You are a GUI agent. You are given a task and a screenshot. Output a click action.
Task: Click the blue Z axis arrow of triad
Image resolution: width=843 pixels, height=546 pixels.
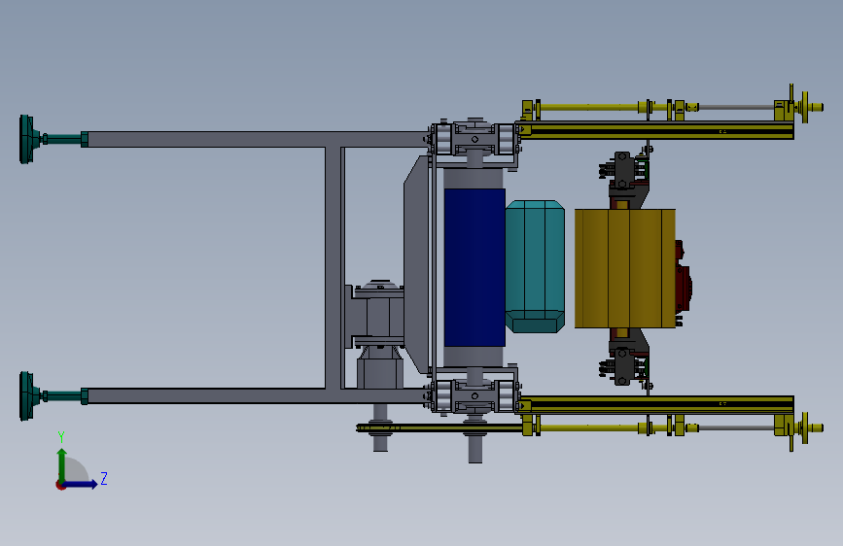pos(81,484)
